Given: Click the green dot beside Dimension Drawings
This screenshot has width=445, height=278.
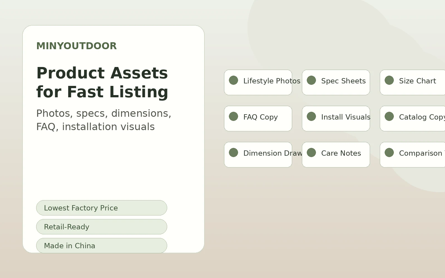Looking at the screenshot, I should pyautogui.click(x=233, y=153).
